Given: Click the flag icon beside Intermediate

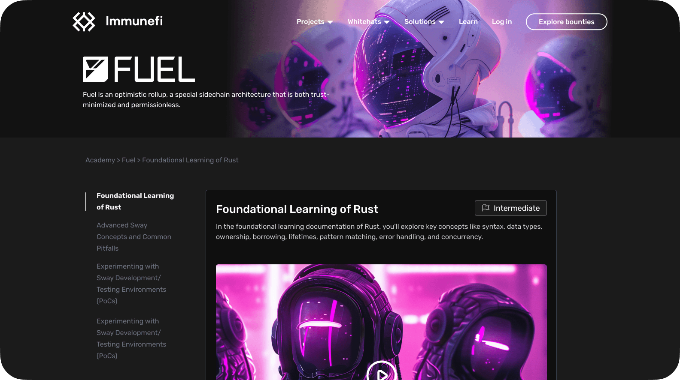Looking at the screenshot, I should (x=486, y=208).
